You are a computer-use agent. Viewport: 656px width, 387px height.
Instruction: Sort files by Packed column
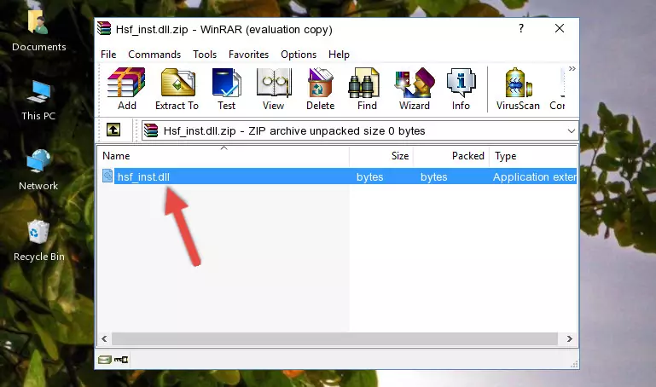click(x=451, y=156)
